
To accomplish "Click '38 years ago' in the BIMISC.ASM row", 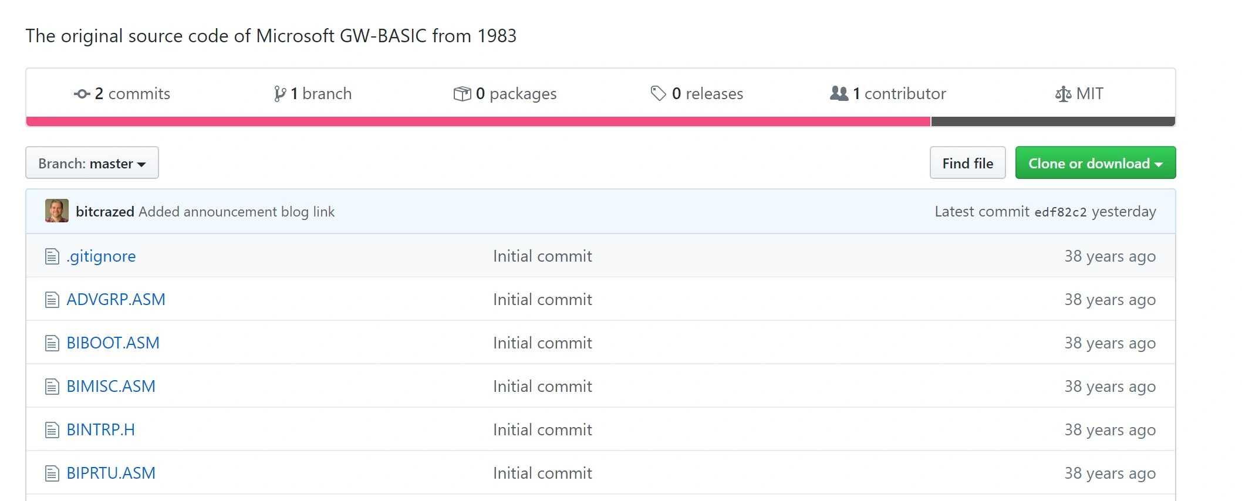I will tap(1110, 387).
